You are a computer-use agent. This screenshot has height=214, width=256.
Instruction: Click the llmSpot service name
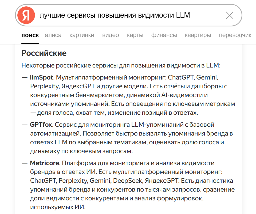tap(42, 78)
